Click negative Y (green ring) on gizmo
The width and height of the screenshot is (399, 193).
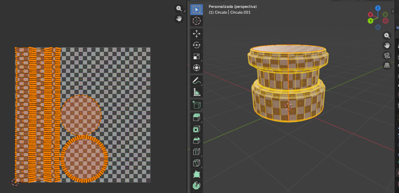385,14
